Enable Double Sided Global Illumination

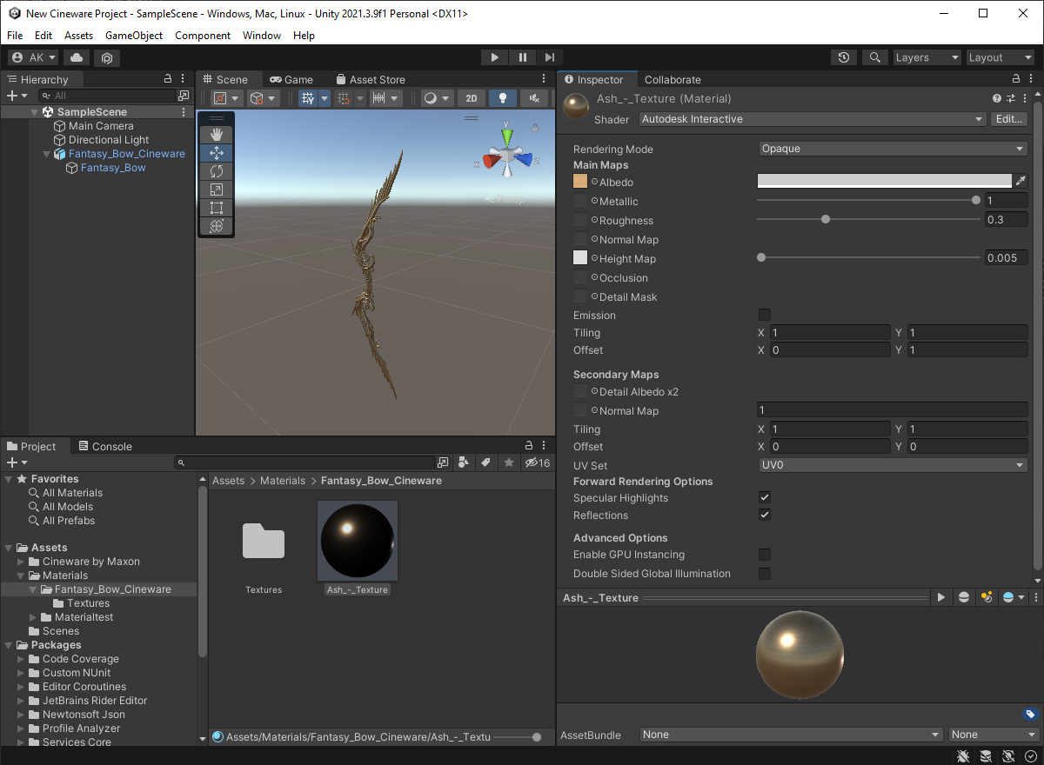[x=765, y=573]
